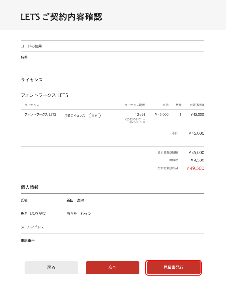Click the 12ヶ月 license period value
Screen dimensions: 226x289
(140, 114)
